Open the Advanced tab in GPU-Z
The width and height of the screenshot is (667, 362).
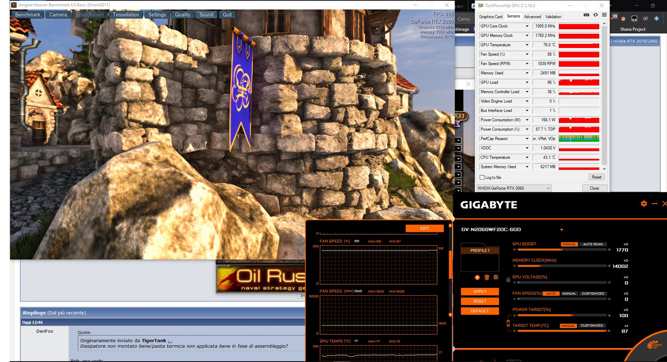[533, 17]
